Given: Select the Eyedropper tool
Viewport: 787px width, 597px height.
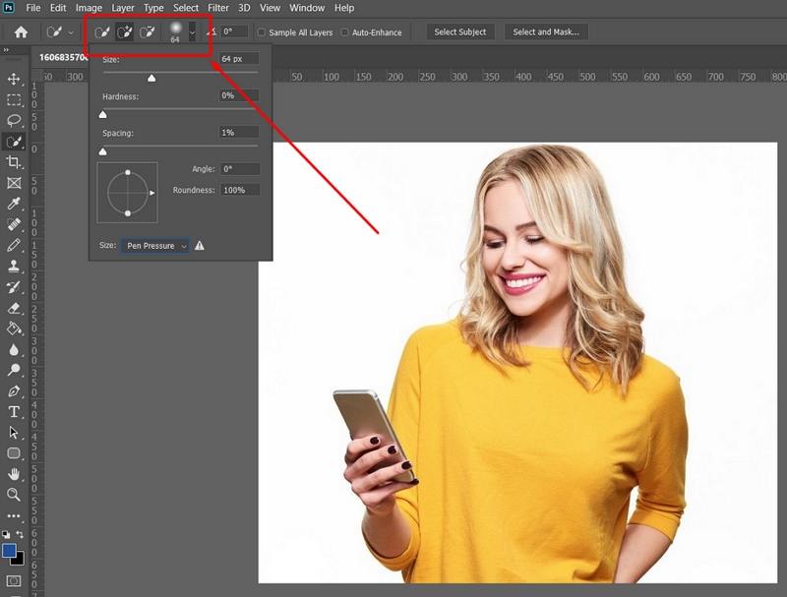Looking at the screenshot, I should 14,204.
